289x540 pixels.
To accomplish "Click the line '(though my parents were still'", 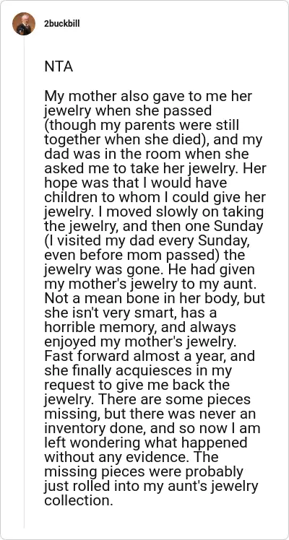I will pyautogui.click(x=142, y=126).
